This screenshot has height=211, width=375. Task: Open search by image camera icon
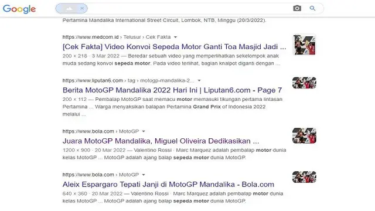click(x=297, y=8)
